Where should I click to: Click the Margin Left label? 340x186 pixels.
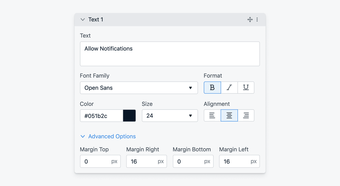coord(234,149)
